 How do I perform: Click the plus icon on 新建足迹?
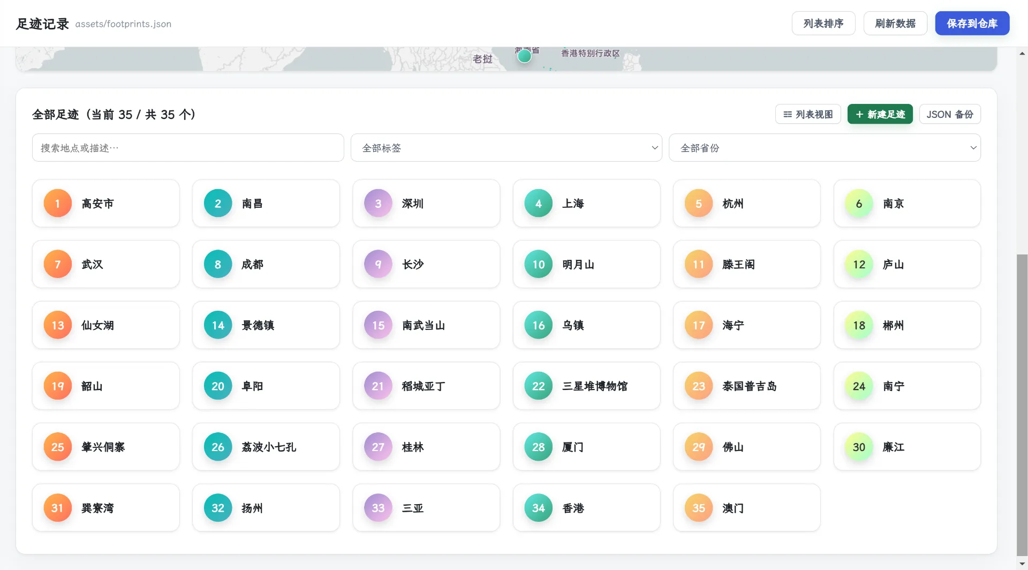point(859,114)
